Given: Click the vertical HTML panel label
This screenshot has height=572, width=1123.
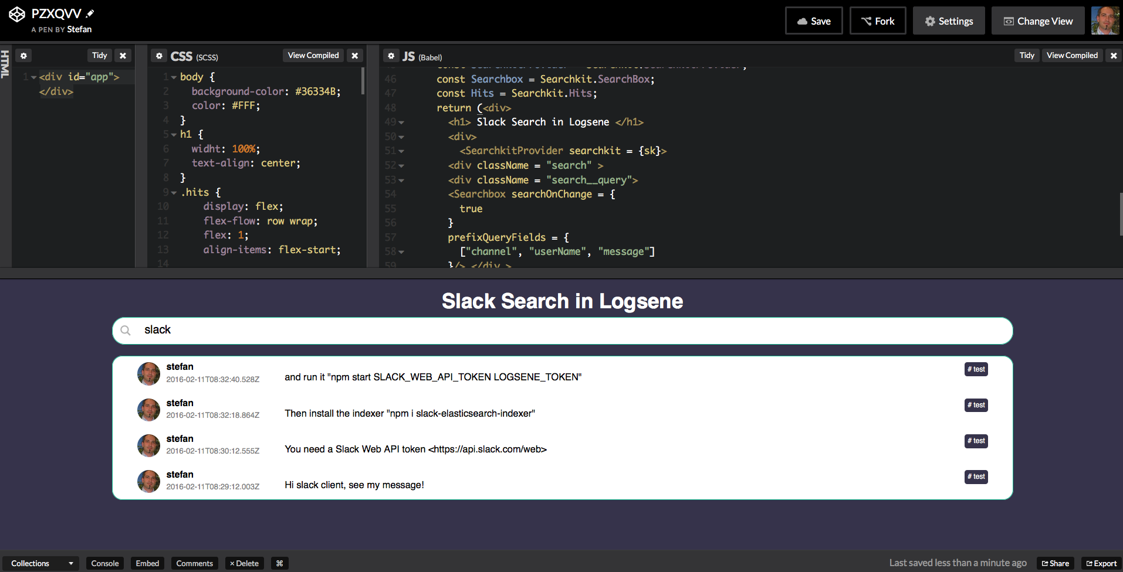Looking at the screenshot, I should point(5,64).
